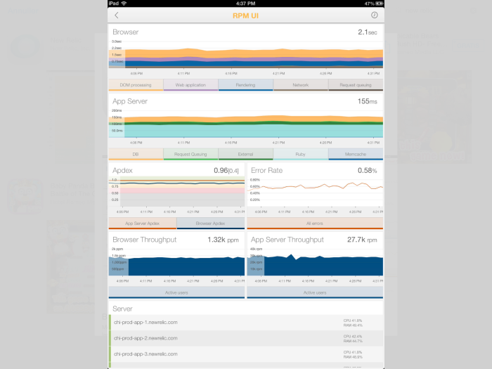
Task: Click the Apdex chart
Action: coord(176,191)
